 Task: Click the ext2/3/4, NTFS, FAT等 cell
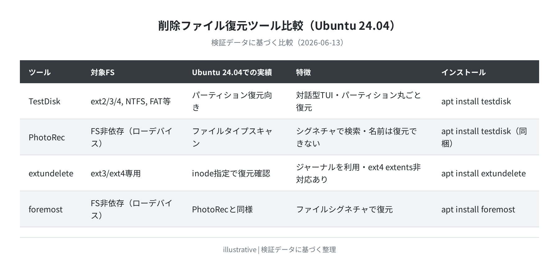pyautogui.click(x=131, y=102)
